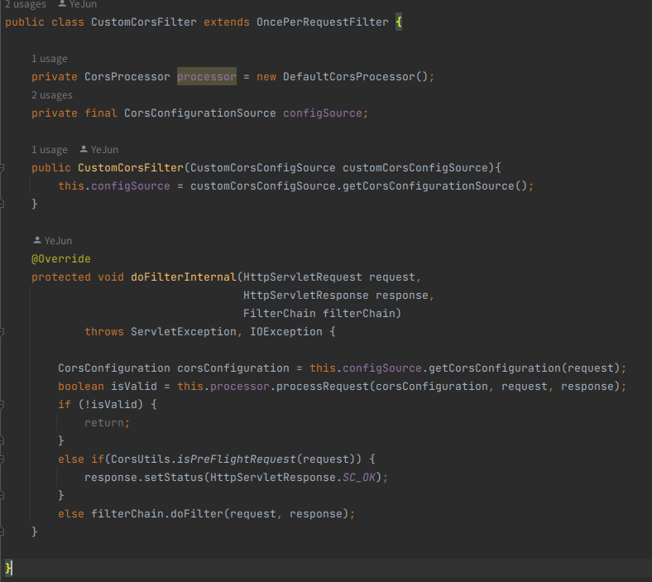The height and width of the screenshot is (582, 652).
Task: Click the 'boolean' keyword
Action: click(81, 387)
